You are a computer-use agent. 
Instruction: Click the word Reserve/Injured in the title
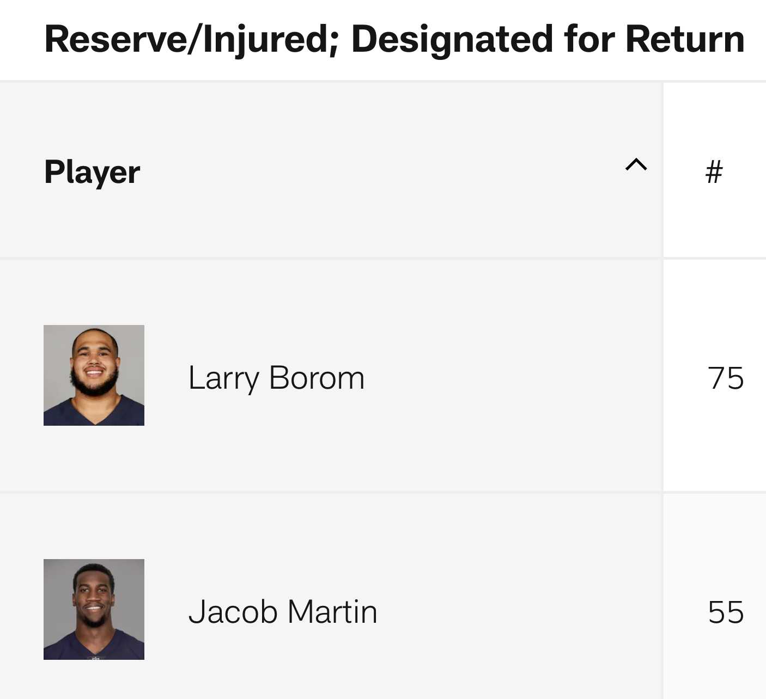pos(191,40)
